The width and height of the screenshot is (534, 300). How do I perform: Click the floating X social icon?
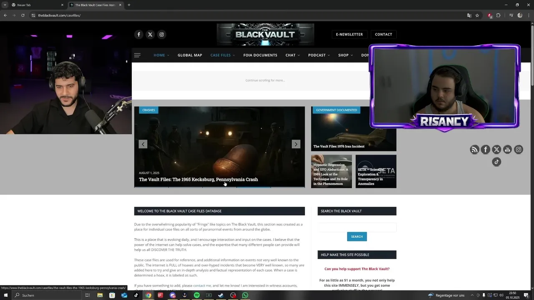[496, 150]
